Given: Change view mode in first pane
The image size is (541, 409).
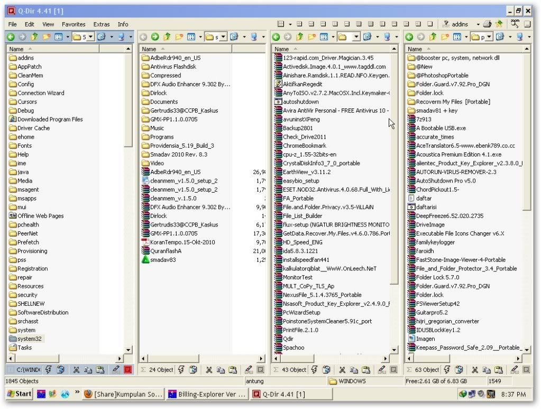Looking at the screenshot, I should point(59,37).
